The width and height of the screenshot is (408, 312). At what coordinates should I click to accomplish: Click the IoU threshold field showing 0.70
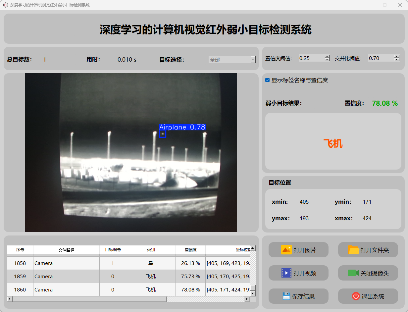380,58
